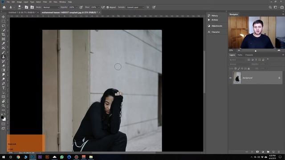Select the Lasso tool

[3, 26]
